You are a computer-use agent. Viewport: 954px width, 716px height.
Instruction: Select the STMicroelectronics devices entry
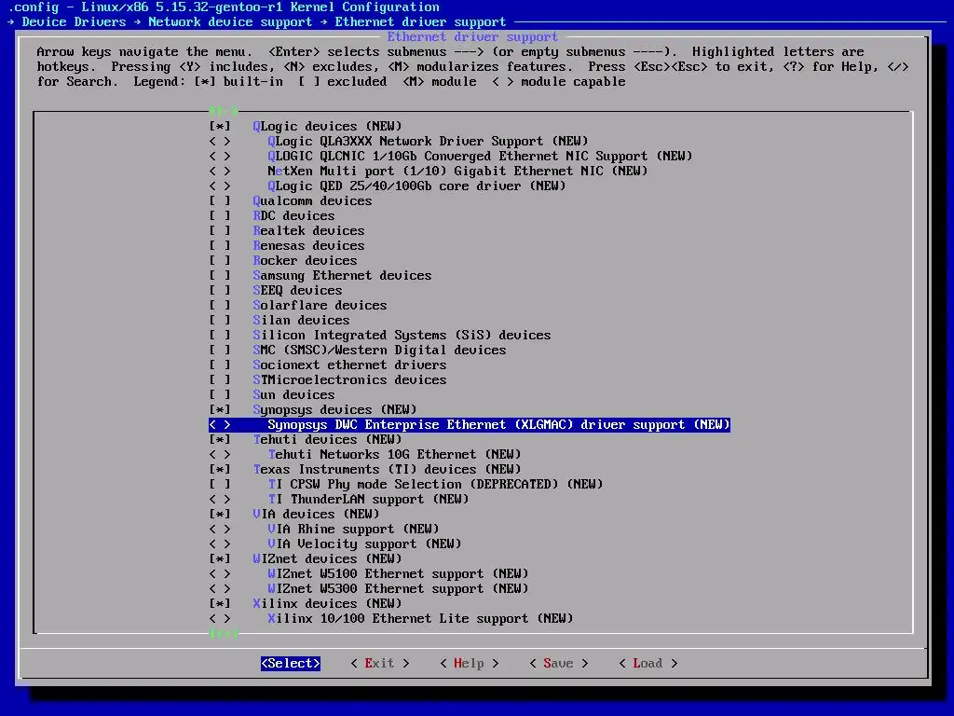pyautogui.click(x=349, y=380)
